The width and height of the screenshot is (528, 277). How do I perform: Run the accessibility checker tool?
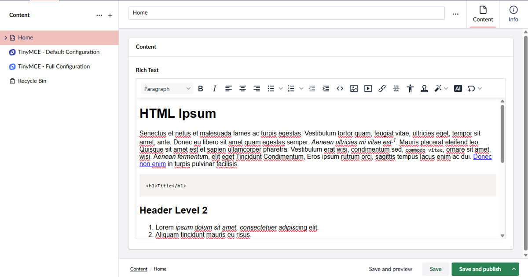coord(410,88)
